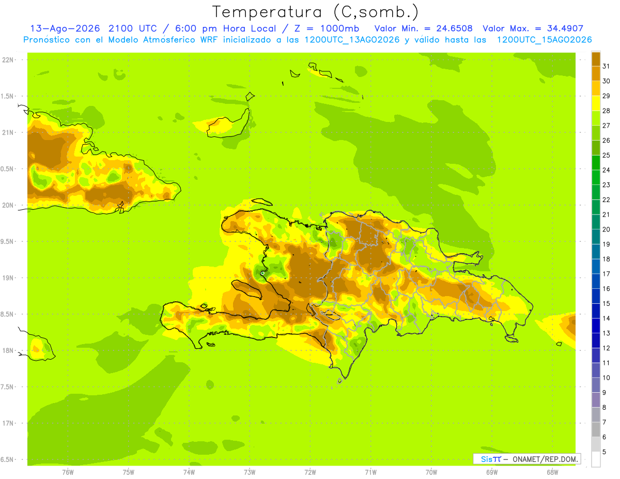Click the legend value 22
Image resolution: width=620 pixels, height=479 pixels.
[607, 199]
